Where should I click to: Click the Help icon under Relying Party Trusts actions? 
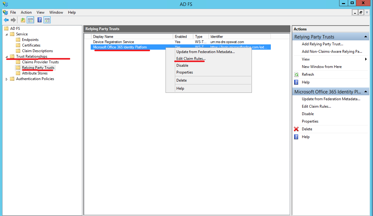tap(296, 82)
